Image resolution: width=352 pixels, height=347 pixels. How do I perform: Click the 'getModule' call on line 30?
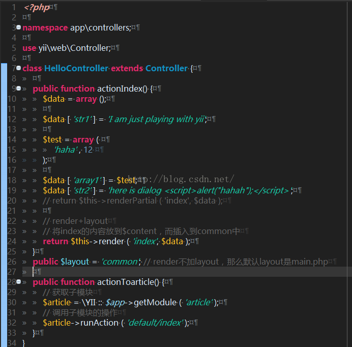coord(155,303)
